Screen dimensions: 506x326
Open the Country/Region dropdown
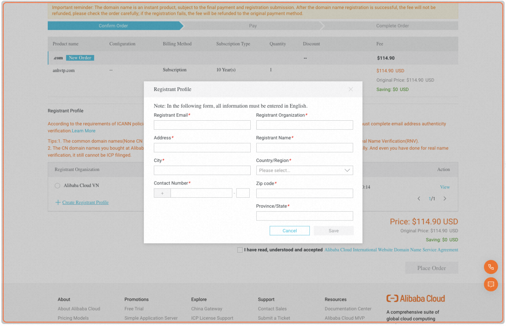point(304,170)
